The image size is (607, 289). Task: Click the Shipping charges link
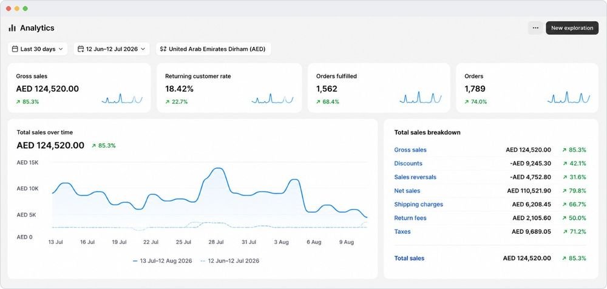coord(418,204)
